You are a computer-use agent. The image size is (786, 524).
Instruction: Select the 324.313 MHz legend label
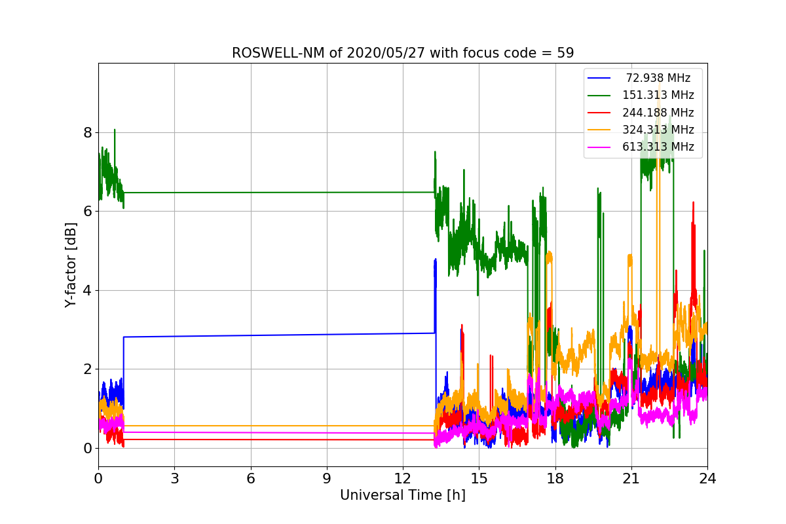pyautogui.click(x=658, y=130)
